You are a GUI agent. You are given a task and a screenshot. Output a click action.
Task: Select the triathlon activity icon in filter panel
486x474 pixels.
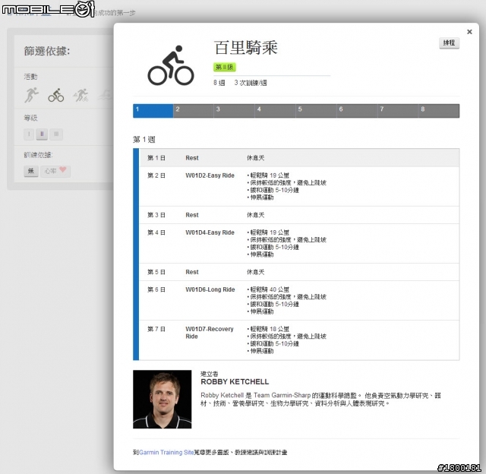point(80,95)
